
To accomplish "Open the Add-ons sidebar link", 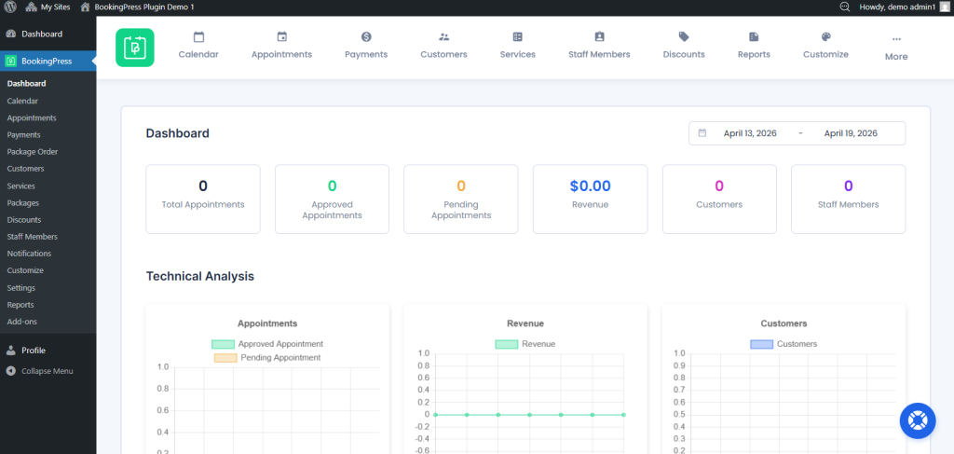I will coord(22,322).
